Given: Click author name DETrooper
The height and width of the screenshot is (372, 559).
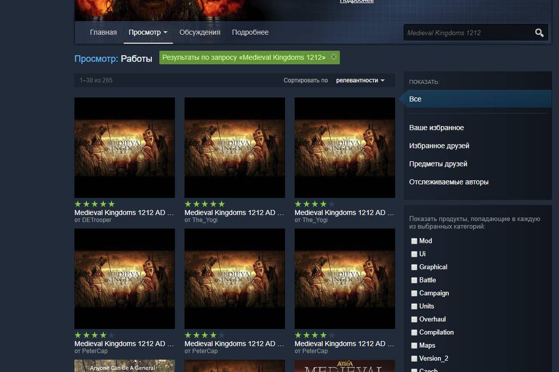Looking at the screenshot, I should pos(97,220).
